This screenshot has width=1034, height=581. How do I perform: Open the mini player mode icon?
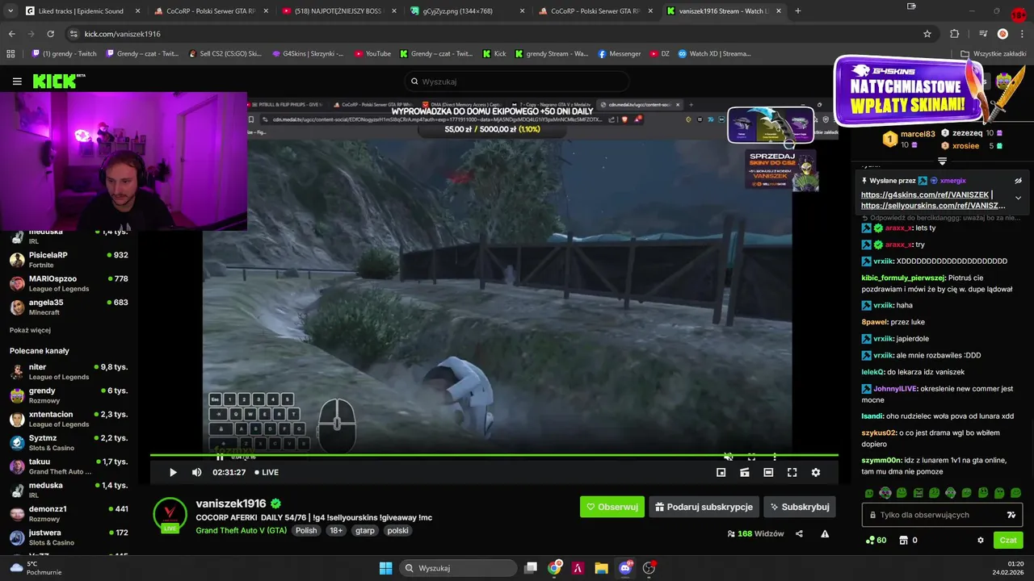click(x=721, y=472)
